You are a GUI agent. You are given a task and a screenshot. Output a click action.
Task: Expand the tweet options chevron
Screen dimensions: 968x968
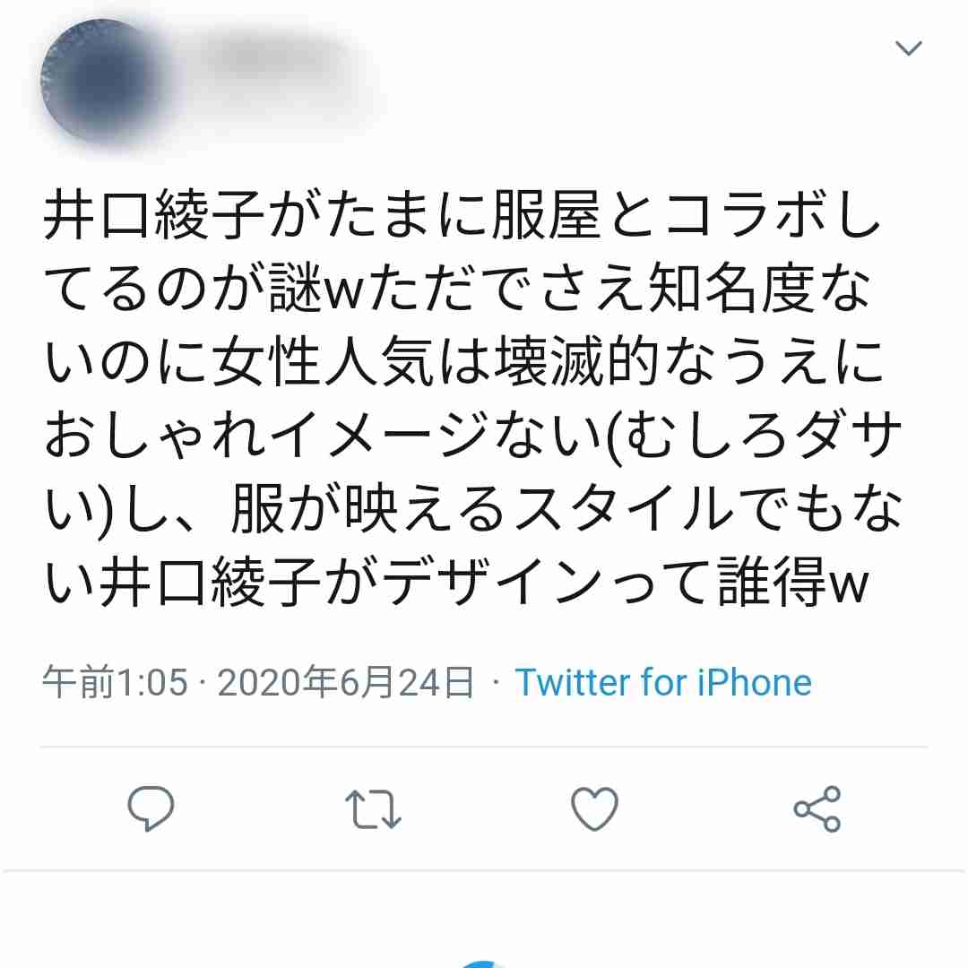coord(908,48)
